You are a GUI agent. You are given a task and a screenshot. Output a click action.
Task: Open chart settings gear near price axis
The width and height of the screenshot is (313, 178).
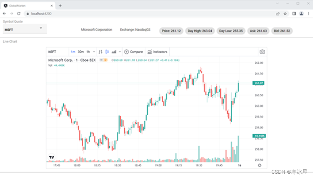point(259,165)
